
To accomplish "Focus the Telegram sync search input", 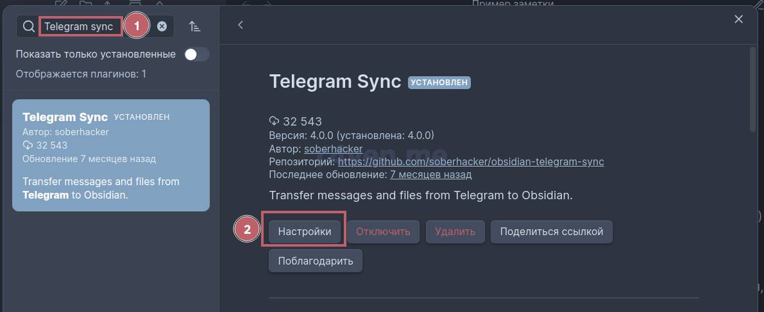I will [80, 26].
